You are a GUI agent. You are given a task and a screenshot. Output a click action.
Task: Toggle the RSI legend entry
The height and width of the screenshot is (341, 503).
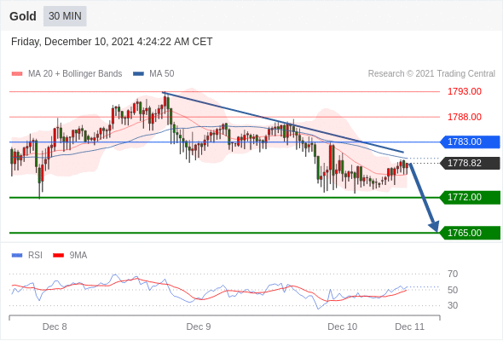click(27, 256)
